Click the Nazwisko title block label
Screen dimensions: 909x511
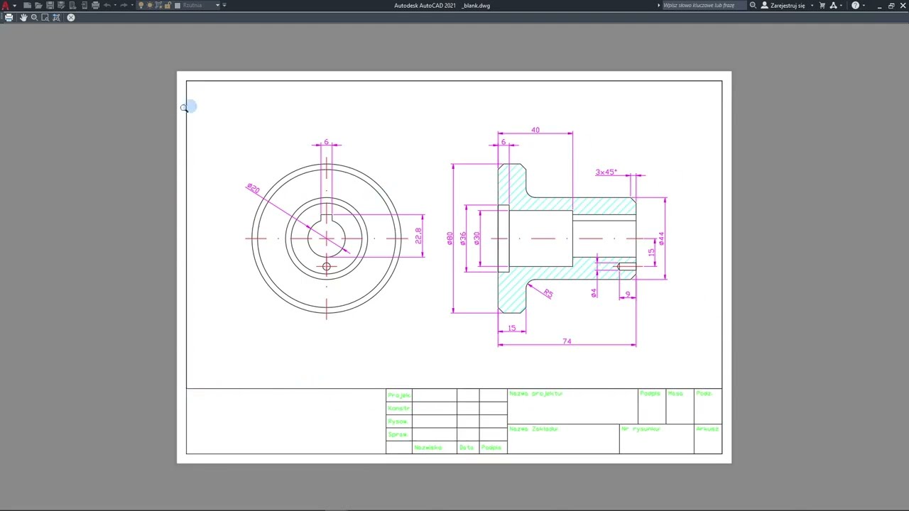click(428, 447)
